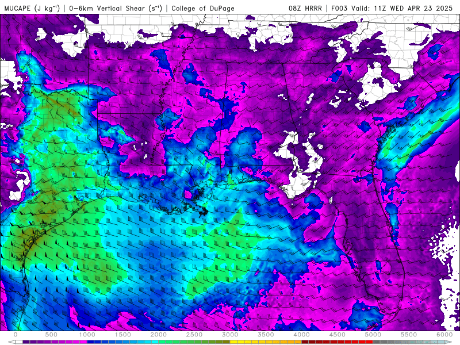The image size is (460, 345).
Task: Click the 4500 value on the color scale
Action: pos(338,335)
